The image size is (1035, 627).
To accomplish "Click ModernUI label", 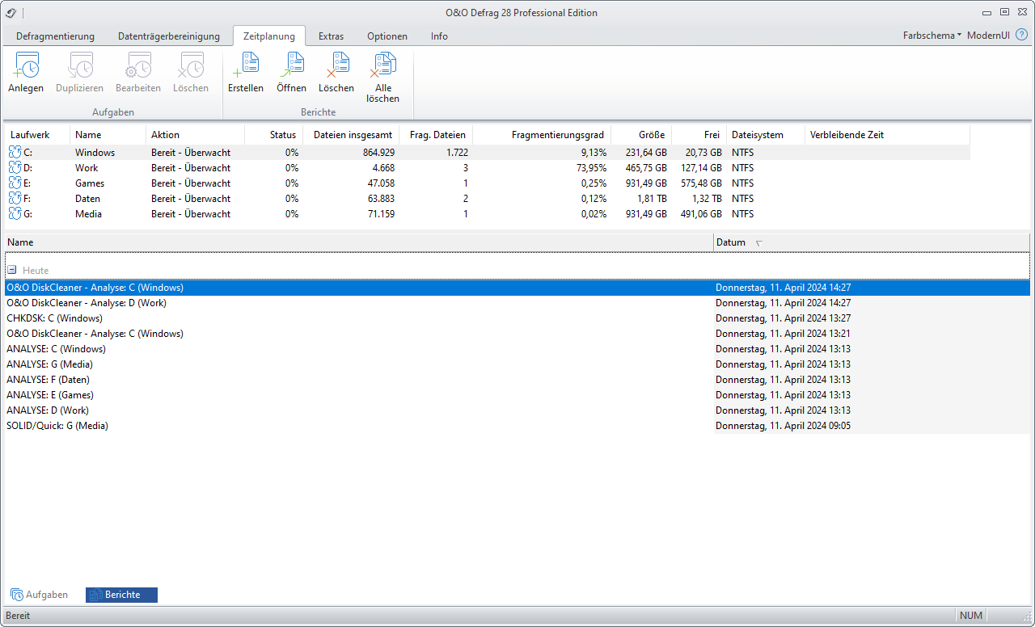I will [x=989, y=36].
